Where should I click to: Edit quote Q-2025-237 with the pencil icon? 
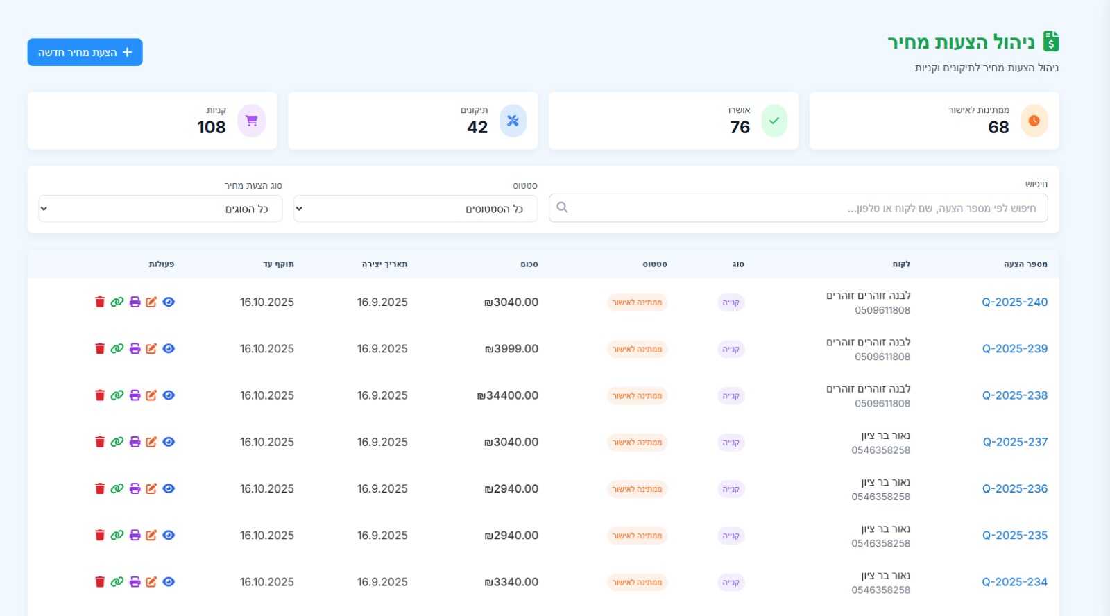151,442
